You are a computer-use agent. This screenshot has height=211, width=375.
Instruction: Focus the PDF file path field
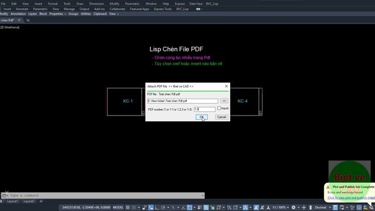click(183, 101)
